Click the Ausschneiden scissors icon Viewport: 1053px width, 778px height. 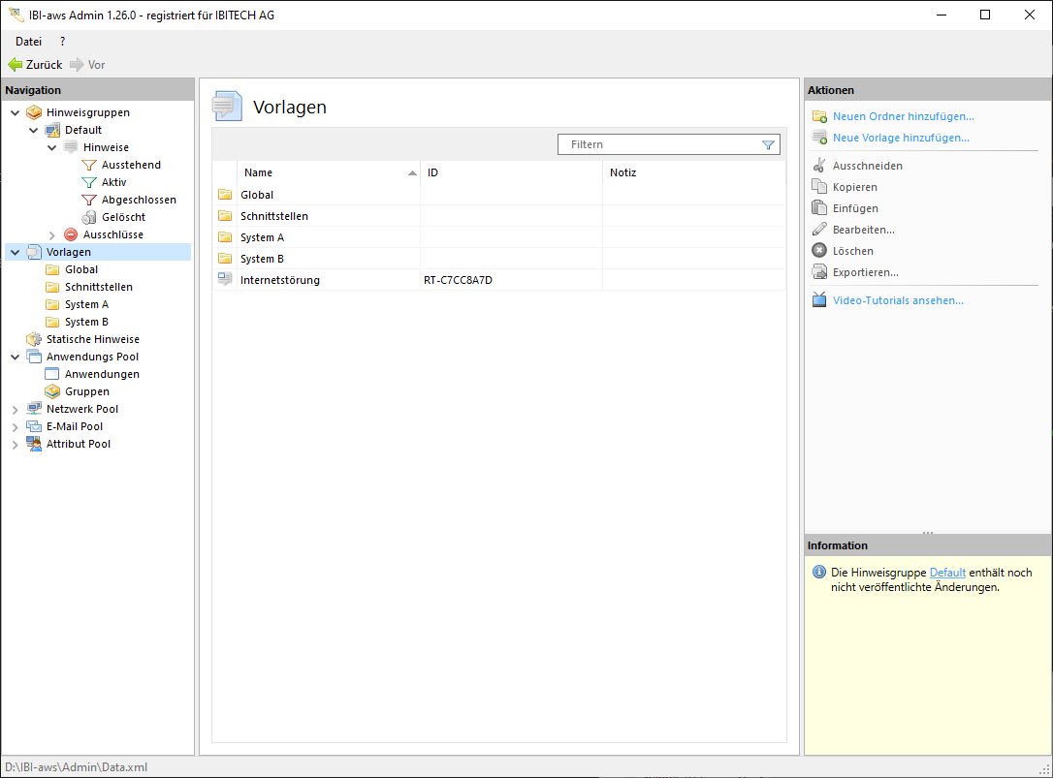(x=819, y=166)
